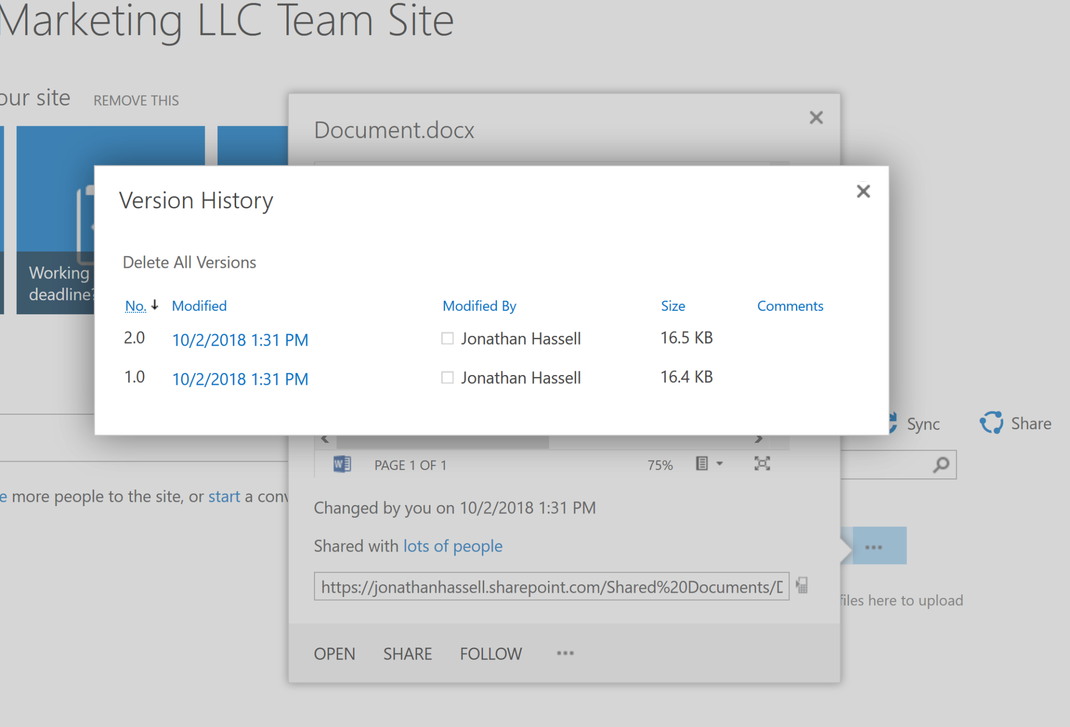Click the Sync button
The height and width of the screenshot is (727, 1070).
[x=915, y=424]
